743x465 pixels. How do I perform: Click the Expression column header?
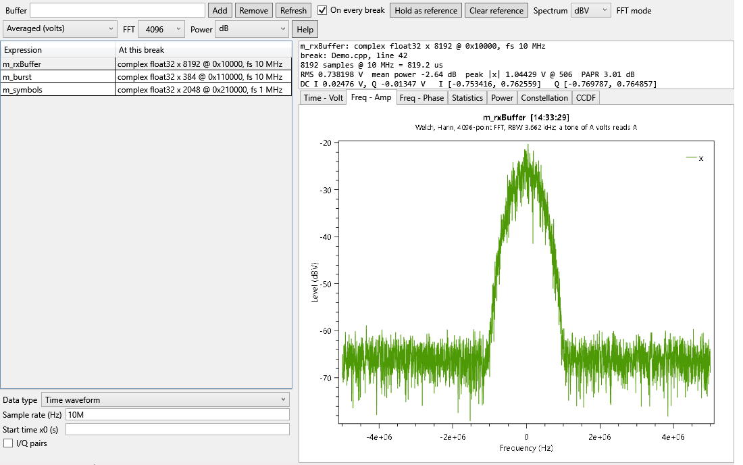pyautogui.click(x=58, y=50)
